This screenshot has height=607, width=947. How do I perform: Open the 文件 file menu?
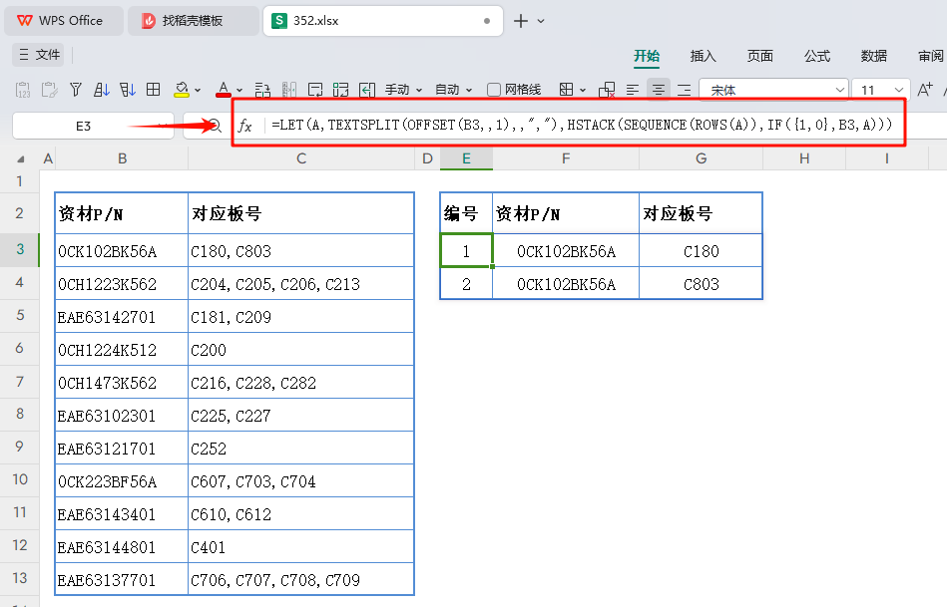coord(38,55)
